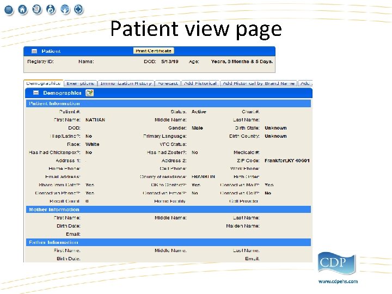Open the hamburger menu circle icon
The image size is (392, 294).
(x=9, y=10)
